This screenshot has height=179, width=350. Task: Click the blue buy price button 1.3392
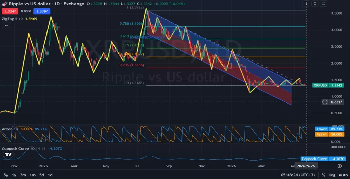[42, 11]
